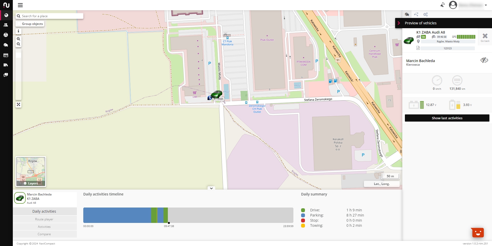The image size is (492, 246).
Task: Click the 09:46:58 last update time
Action: [442, 37]
